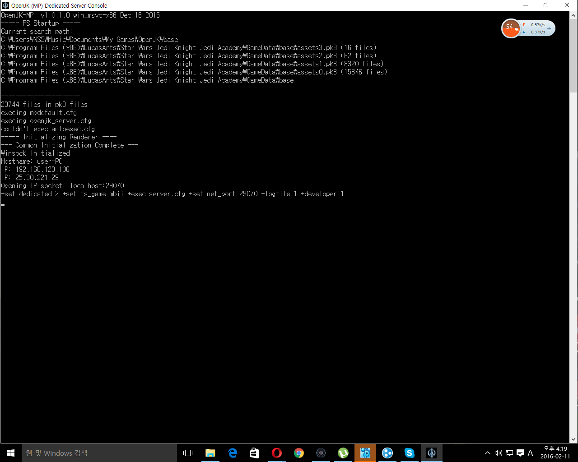Open the Action Center notifications
The width and height of the screenshot is (578, 462).
click(520, 453)
